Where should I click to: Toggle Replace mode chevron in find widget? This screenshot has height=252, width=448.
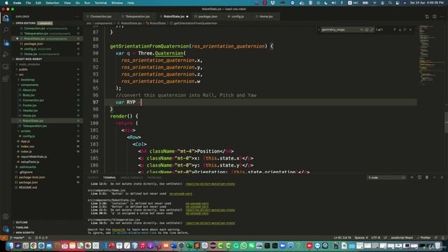(x=319, y=29)
